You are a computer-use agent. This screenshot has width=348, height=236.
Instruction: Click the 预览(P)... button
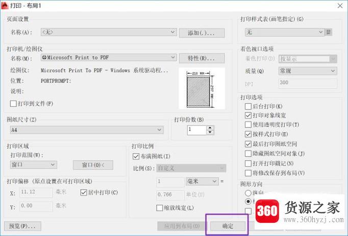coord(22,226)
